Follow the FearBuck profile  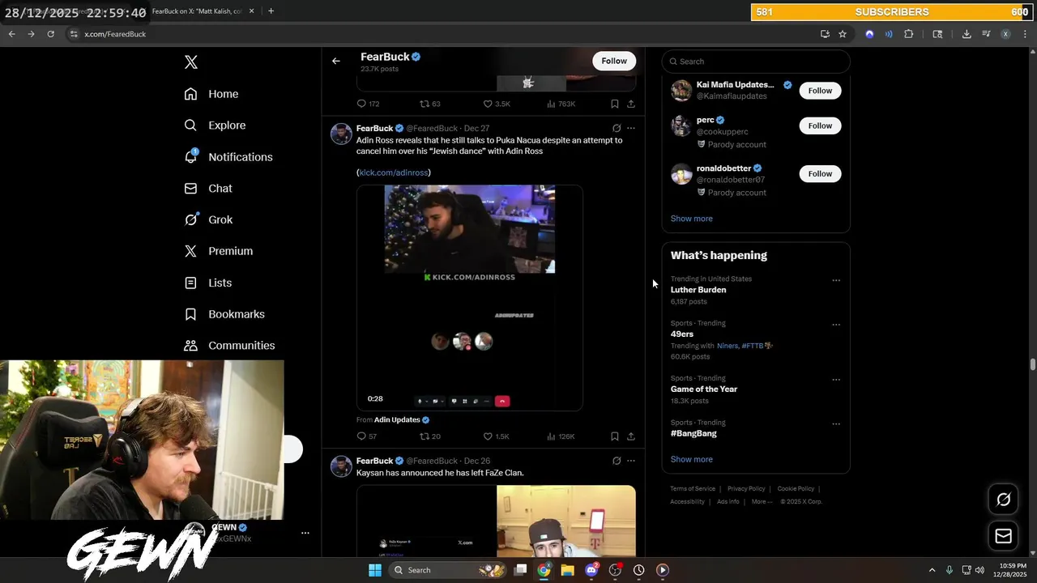pyautogui.click(x=614, y=61)
